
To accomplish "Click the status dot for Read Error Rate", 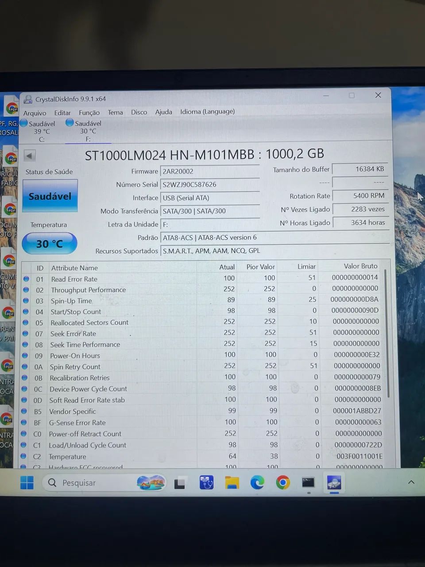I will (26, 279).
